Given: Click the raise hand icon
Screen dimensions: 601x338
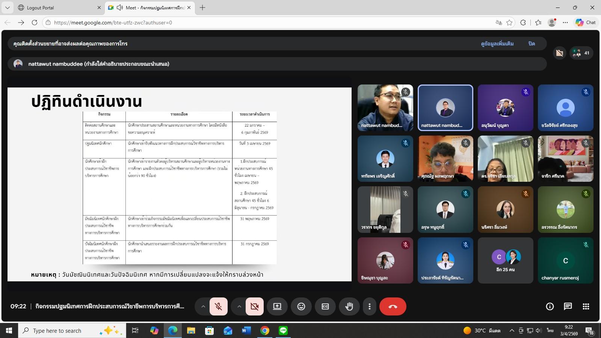Looking at the screenshot, I should 349,306.
